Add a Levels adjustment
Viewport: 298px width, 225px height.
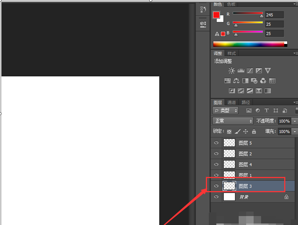coord(241,71)
